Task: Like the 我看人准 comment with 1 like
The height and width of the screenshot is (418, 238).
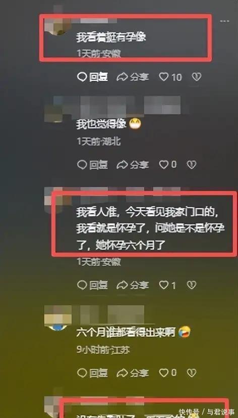Action: (167, 286)
